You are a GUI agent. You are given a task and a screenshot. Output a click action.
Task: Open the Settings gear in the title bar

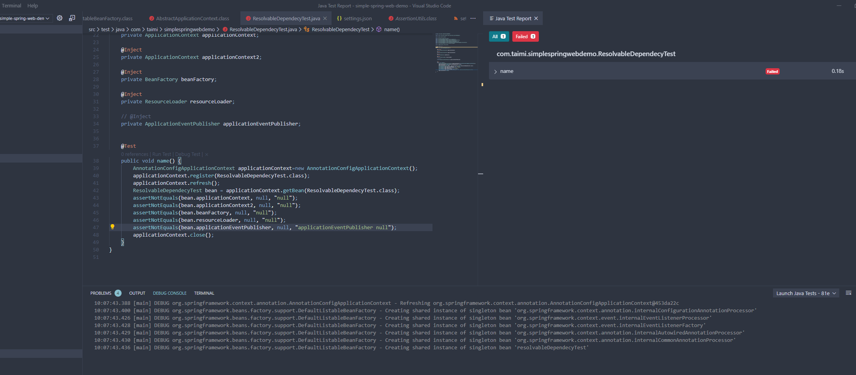point(60,18)
